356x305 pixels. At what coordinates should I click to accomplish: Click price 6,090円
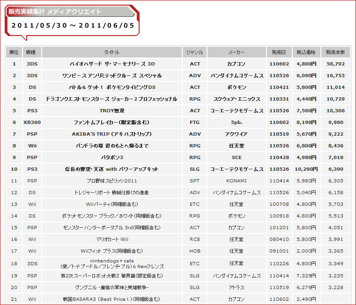(x=306, y=75)
